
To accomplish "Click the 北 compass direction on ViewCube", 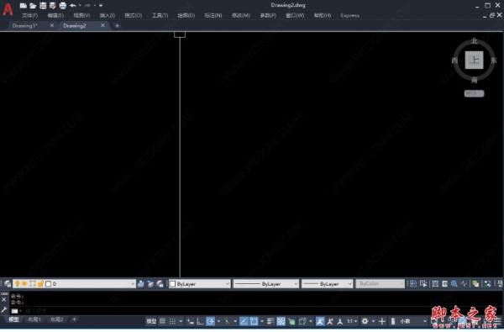I will click(474, 41).
